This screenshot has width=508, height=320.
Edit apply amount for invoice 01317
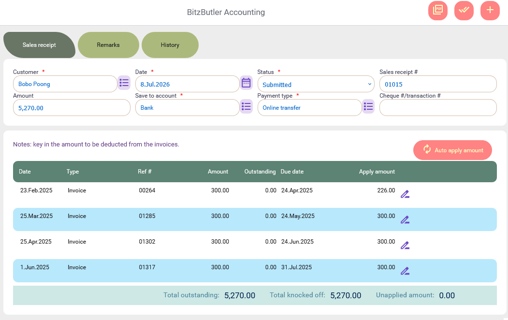click(x=405, y=271)
